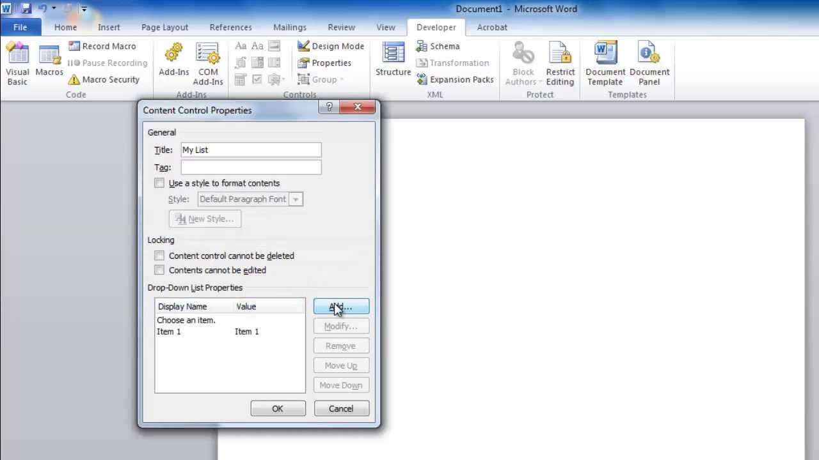Open the File tab

click(x=20, y=27)
